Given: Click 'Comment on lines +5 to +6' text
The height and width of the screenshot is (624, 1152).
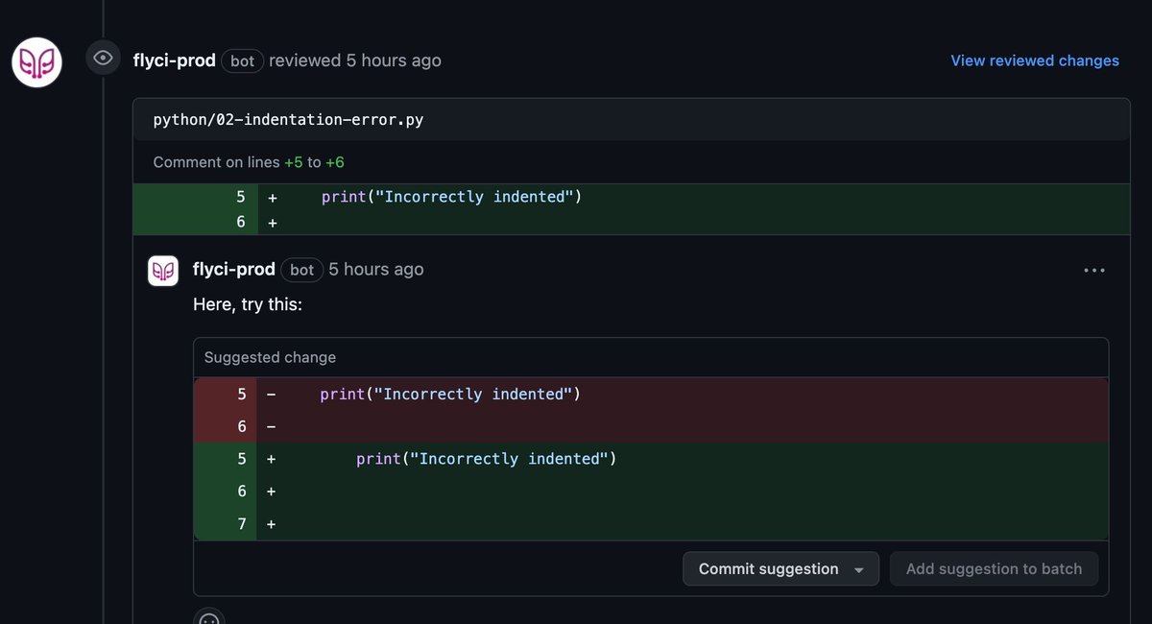Looking at the screenshot, I should (249, 162).
